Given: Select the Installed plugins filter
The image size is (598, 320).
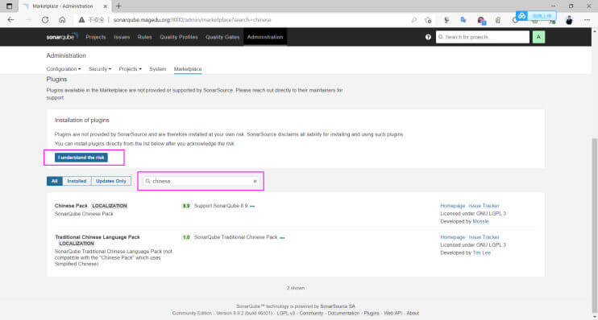Looking at the screenshot, I should (x=77, y=181).
